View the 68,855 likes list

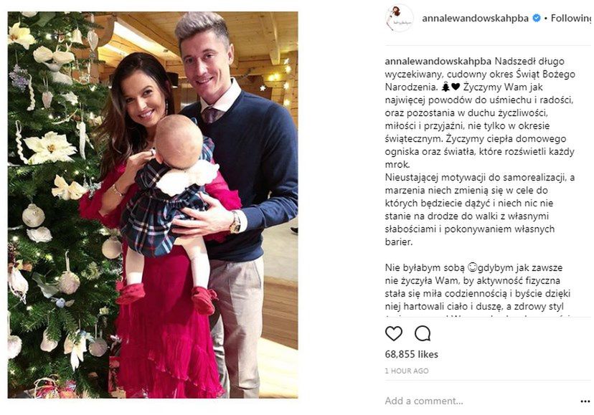[x=411, y=354]
